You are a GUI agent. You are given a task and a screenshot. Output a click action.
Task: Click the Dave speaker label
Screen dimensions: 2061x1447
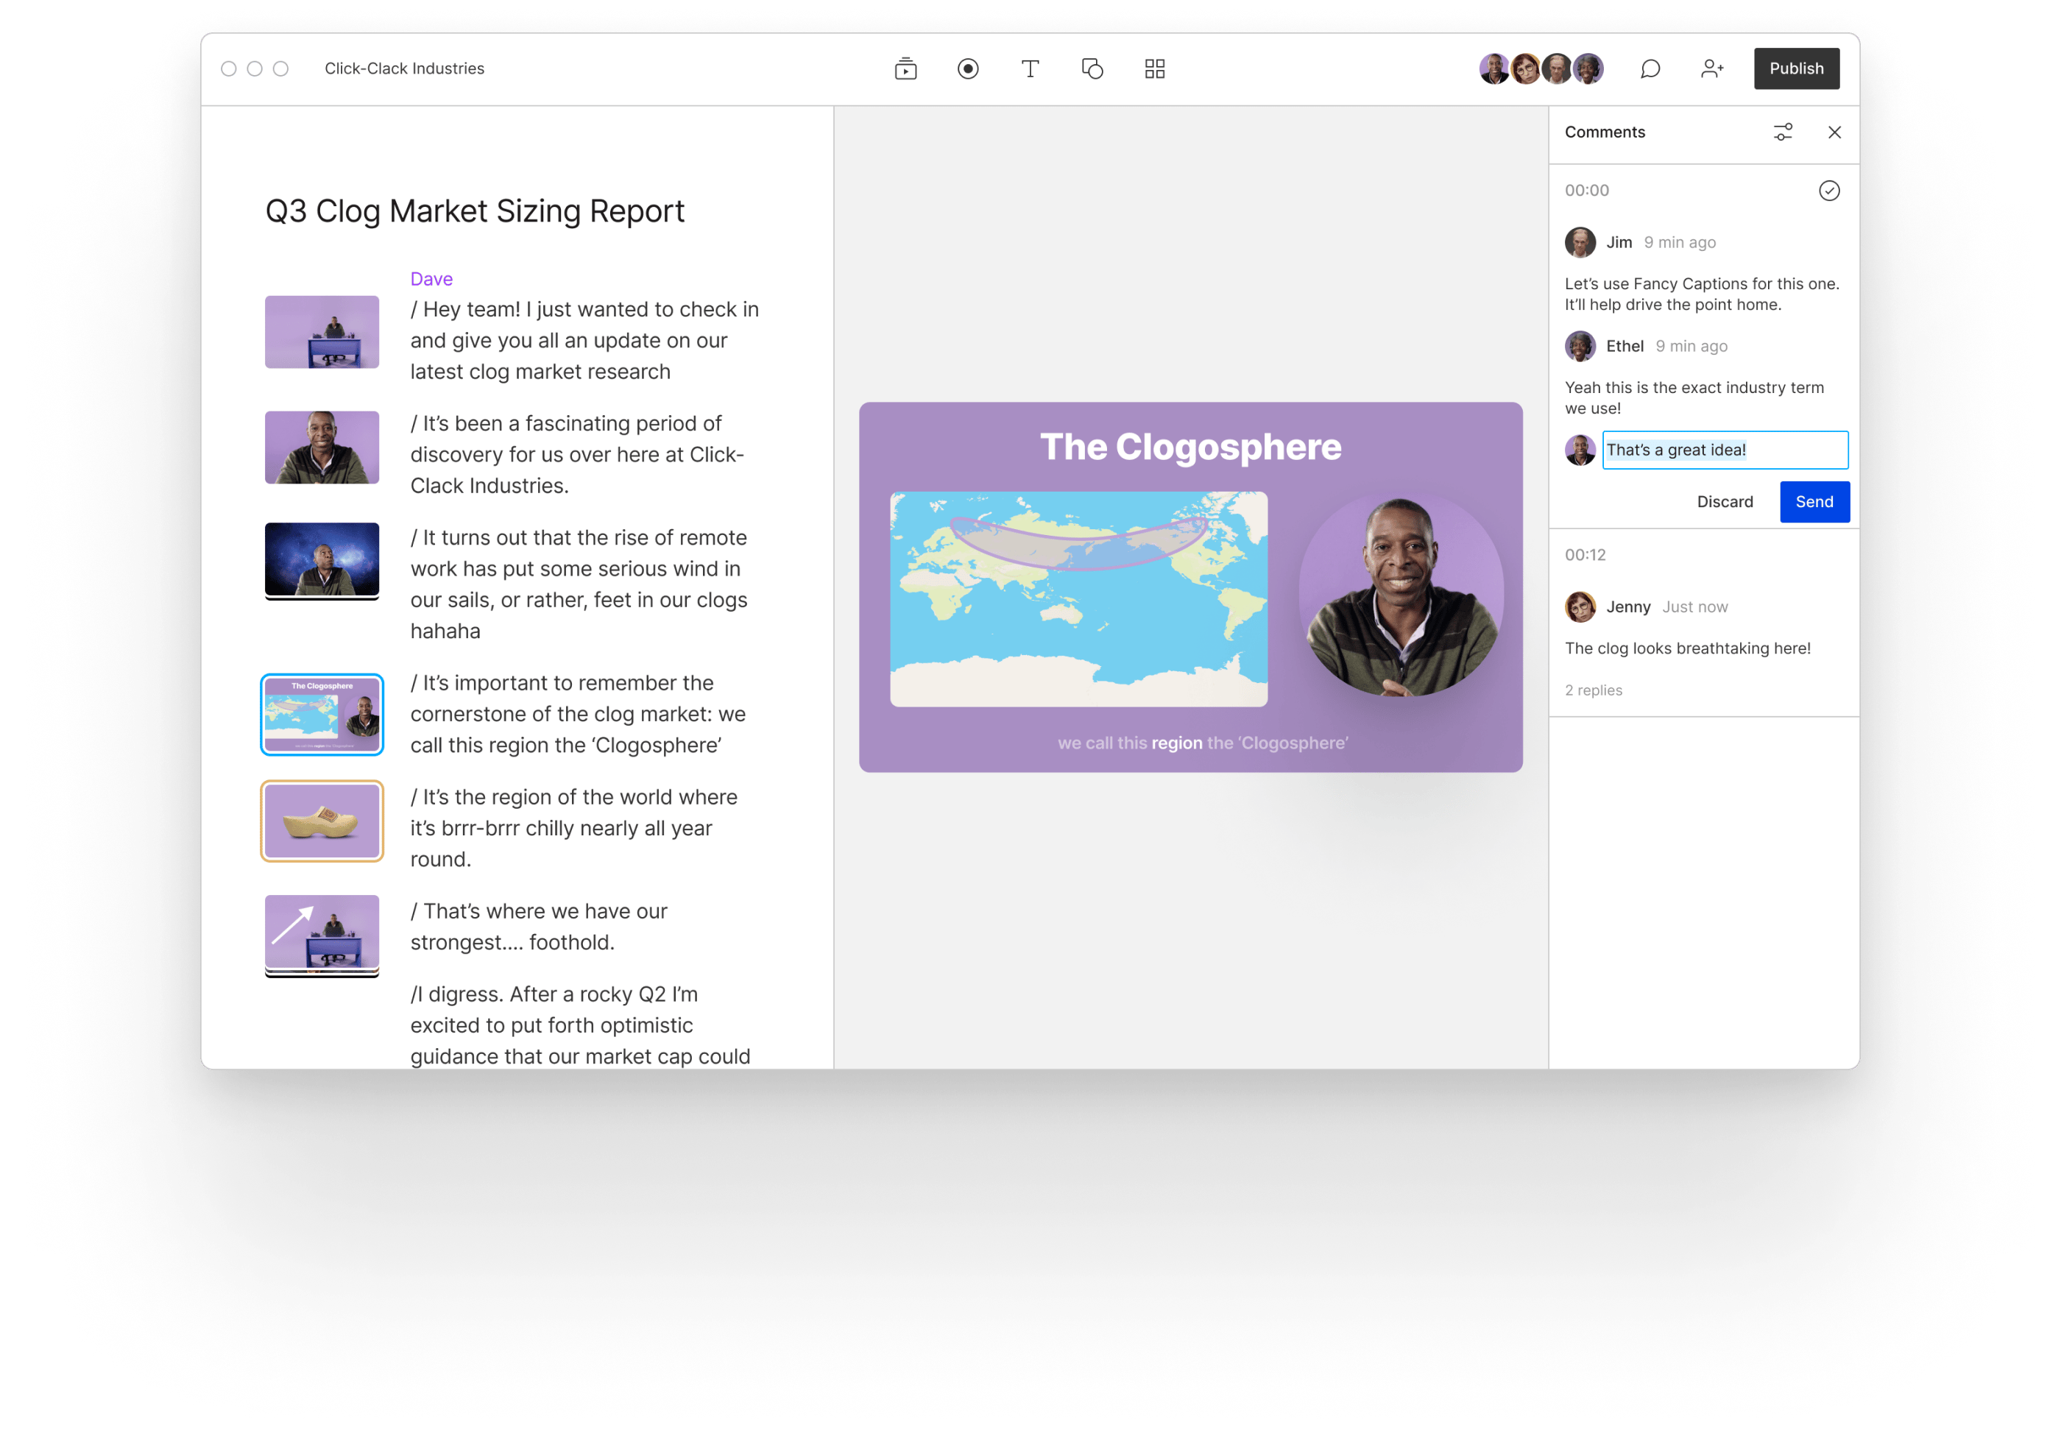431,279
